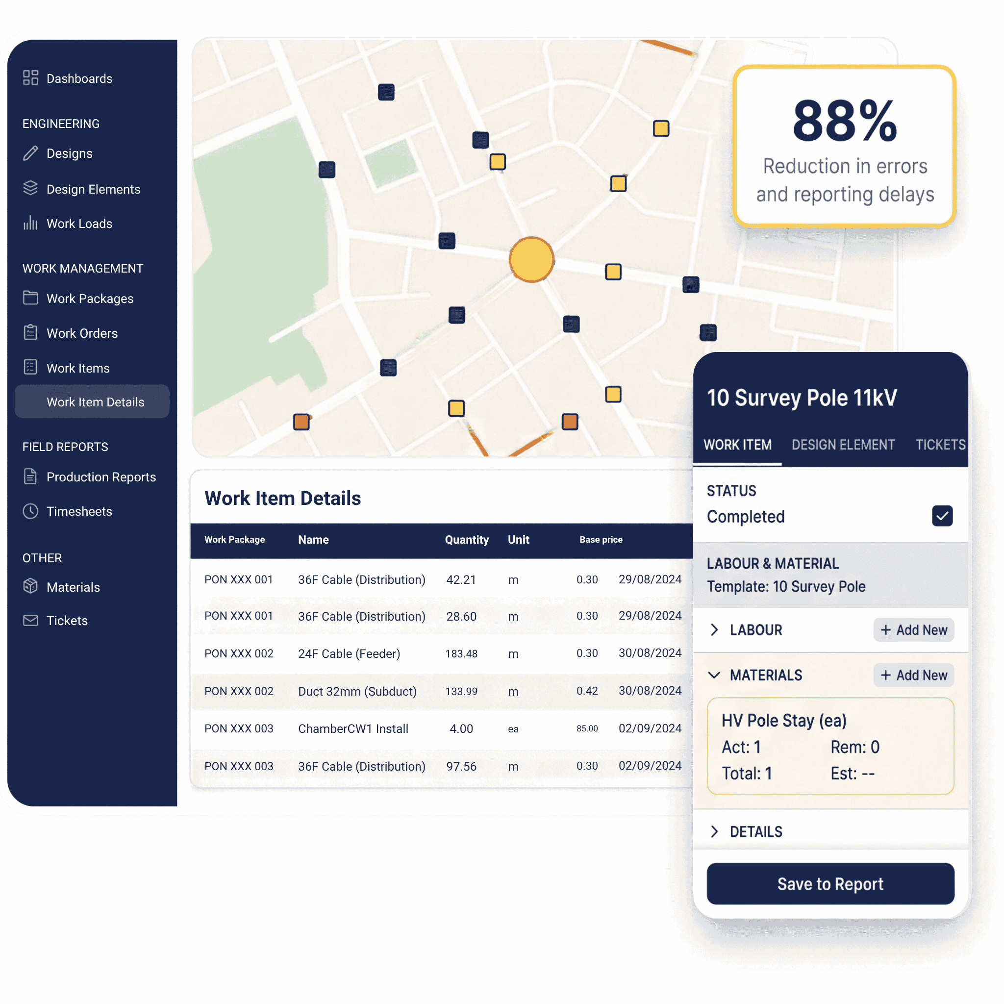
Task: Click the Timesheets clock icon
Action: point(31,511)
